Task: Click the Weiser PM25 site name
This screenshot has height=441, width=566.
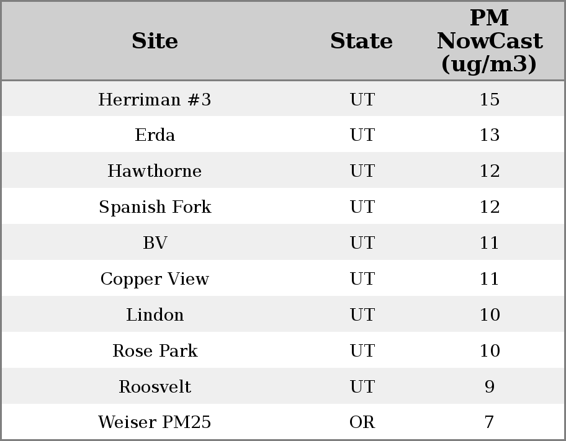Action: pos(155,422)
